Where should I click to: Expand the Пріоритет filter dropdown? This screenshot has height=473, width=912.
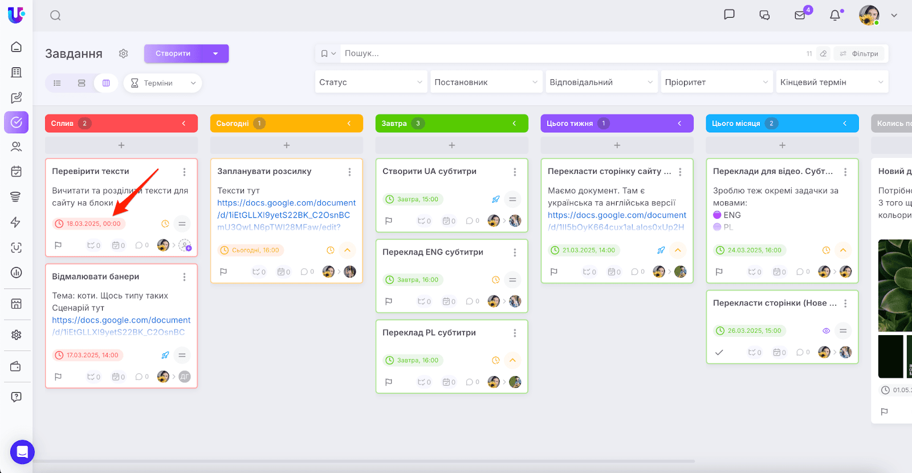tap(716, 82)
